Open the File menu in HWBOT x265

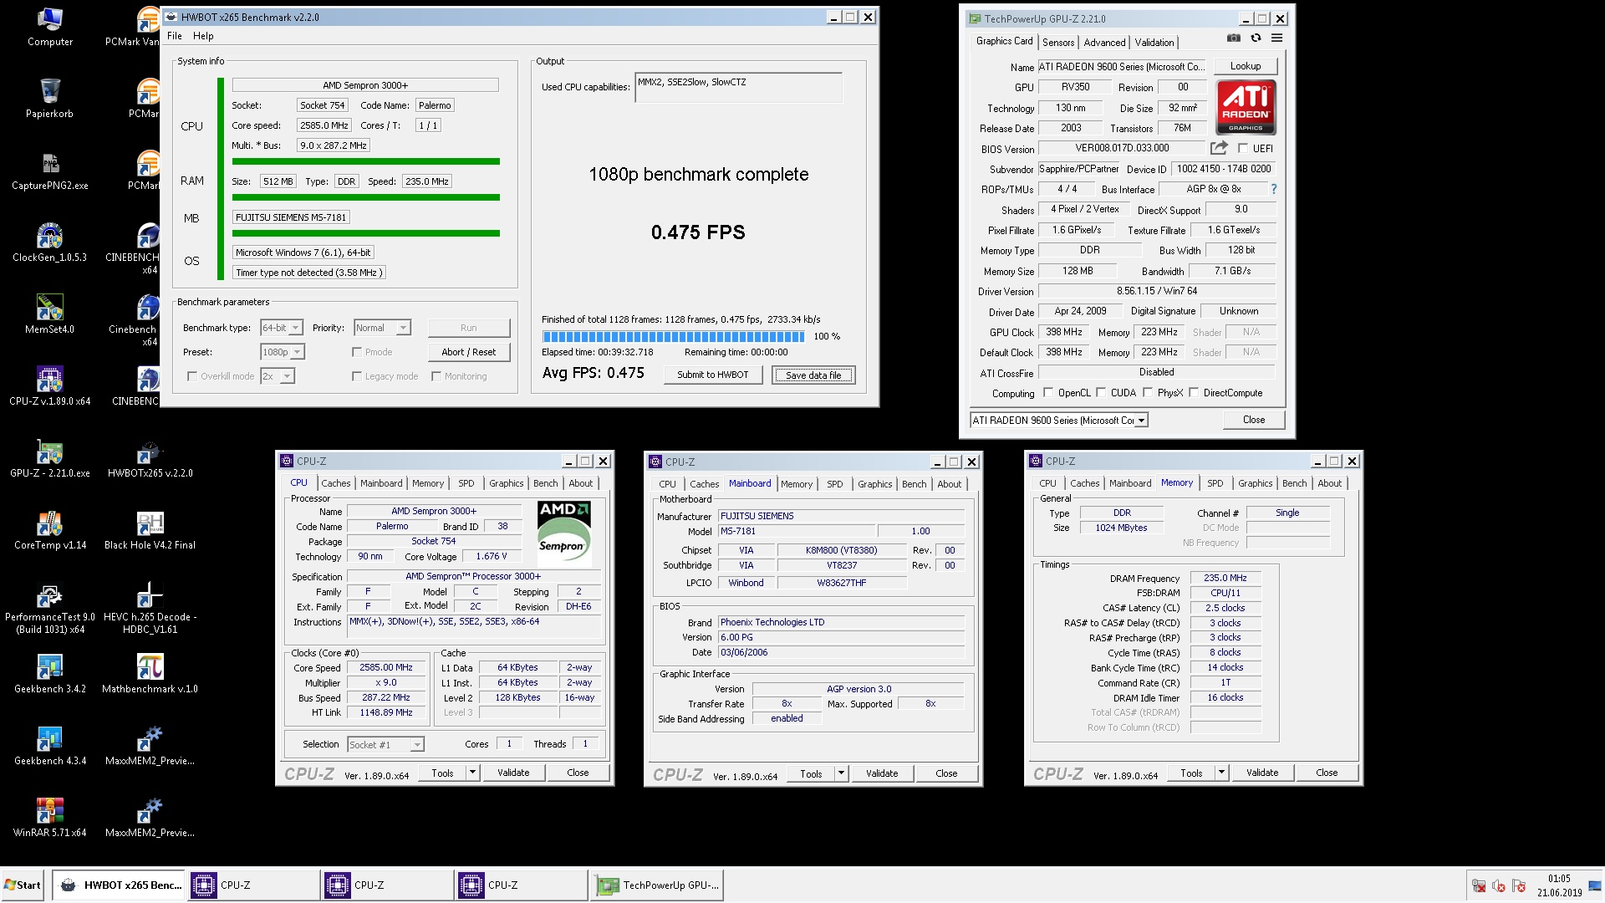(x=175, y=36)
